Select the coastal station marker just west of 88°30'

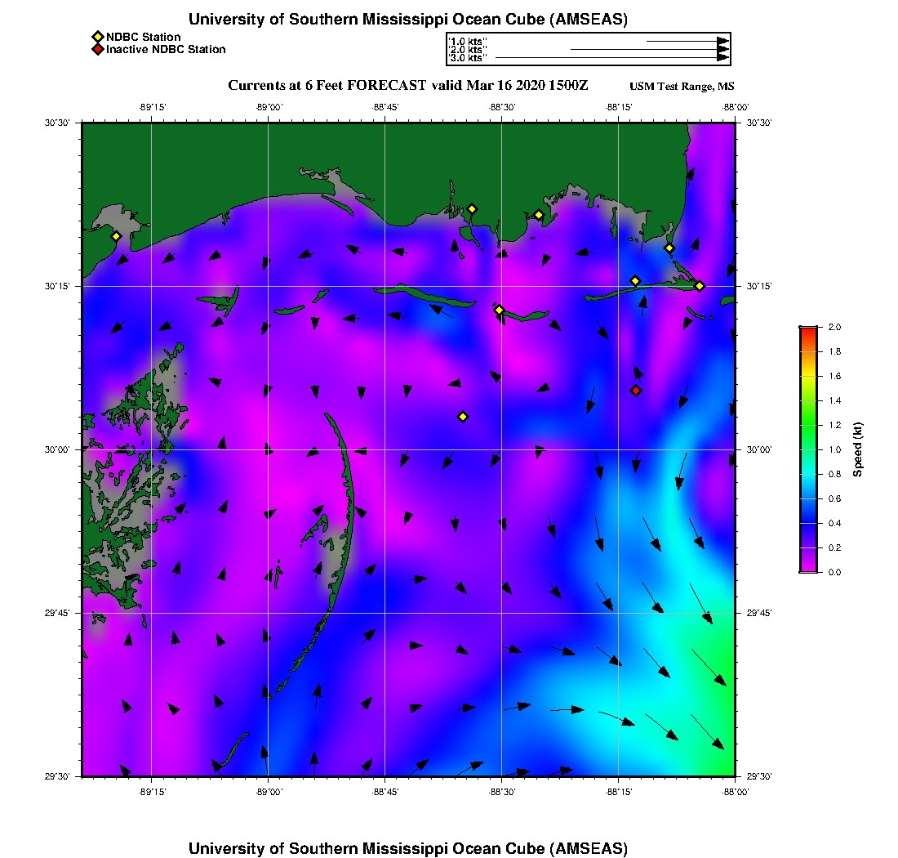point(472,209)
